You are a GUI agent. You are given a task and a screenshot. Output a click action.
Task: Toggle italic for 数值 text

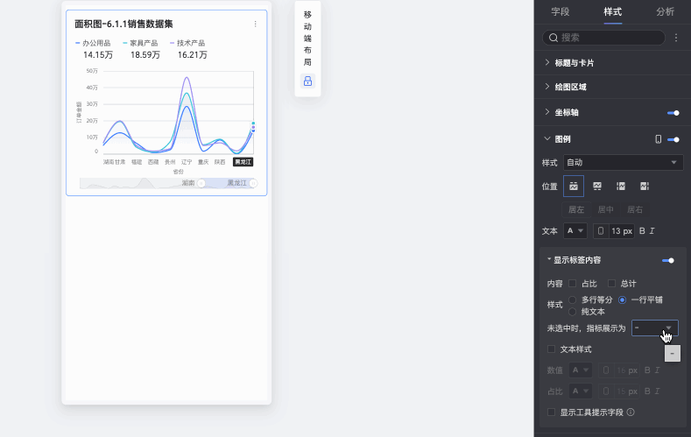coord(657,370)
